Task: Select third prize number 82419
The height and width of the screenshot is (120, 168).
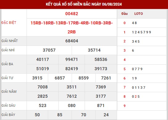Action: click(x=72, y=69)
